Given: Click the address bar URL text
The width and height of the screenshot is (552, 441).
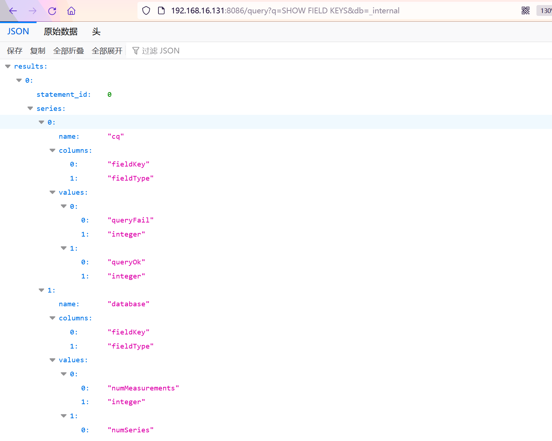Looking at the screenshot, I should [285, 11].
